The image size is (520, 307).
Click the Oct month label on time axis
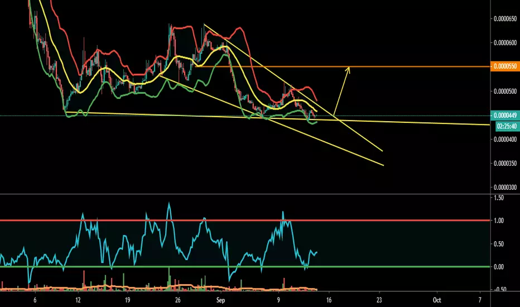tap(437, 300)
